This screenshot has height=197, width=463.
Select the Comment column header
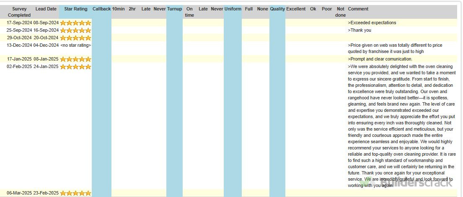coord(358,9)
